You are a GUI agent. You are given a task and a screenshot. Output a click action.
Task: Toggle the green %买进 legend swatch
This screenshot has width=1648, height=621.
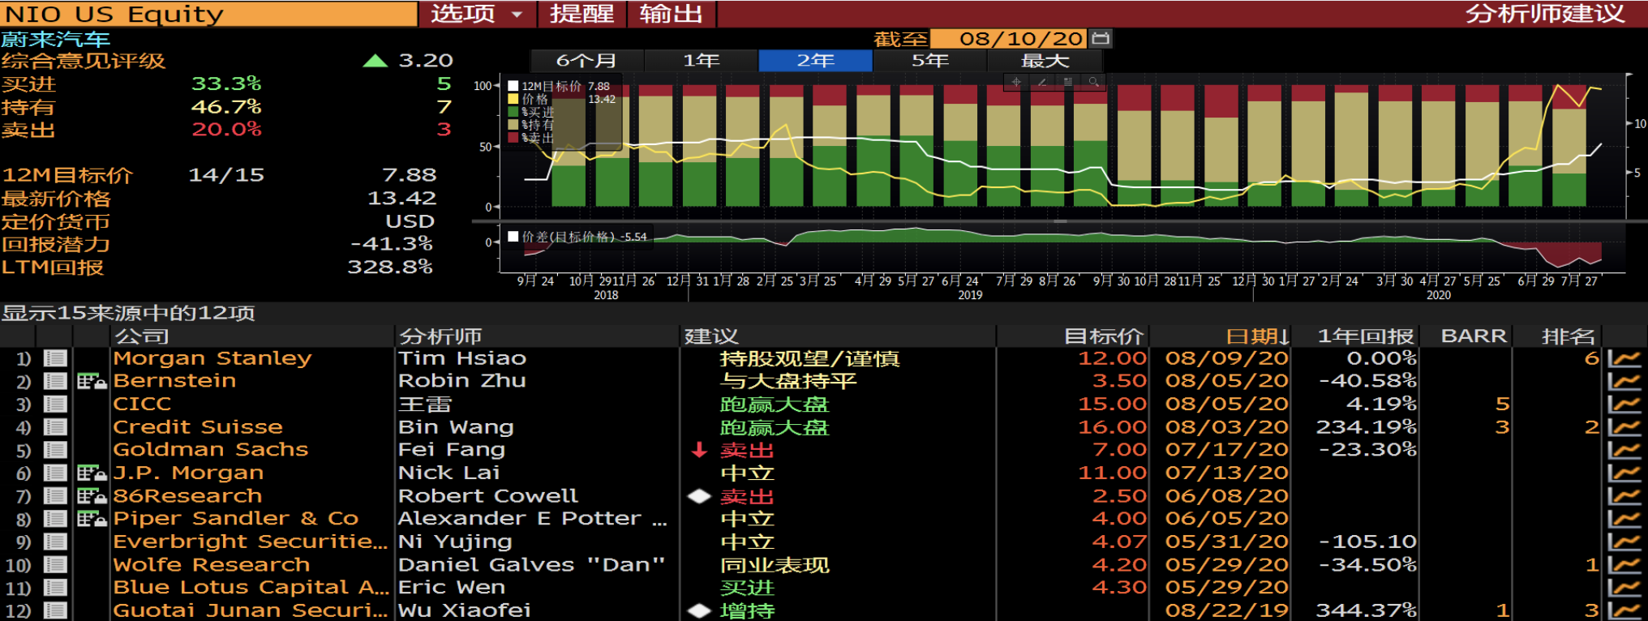513,112
